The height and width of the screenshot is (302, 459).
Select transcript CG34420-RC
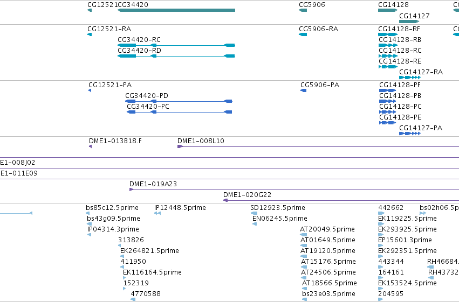point(176,45)
